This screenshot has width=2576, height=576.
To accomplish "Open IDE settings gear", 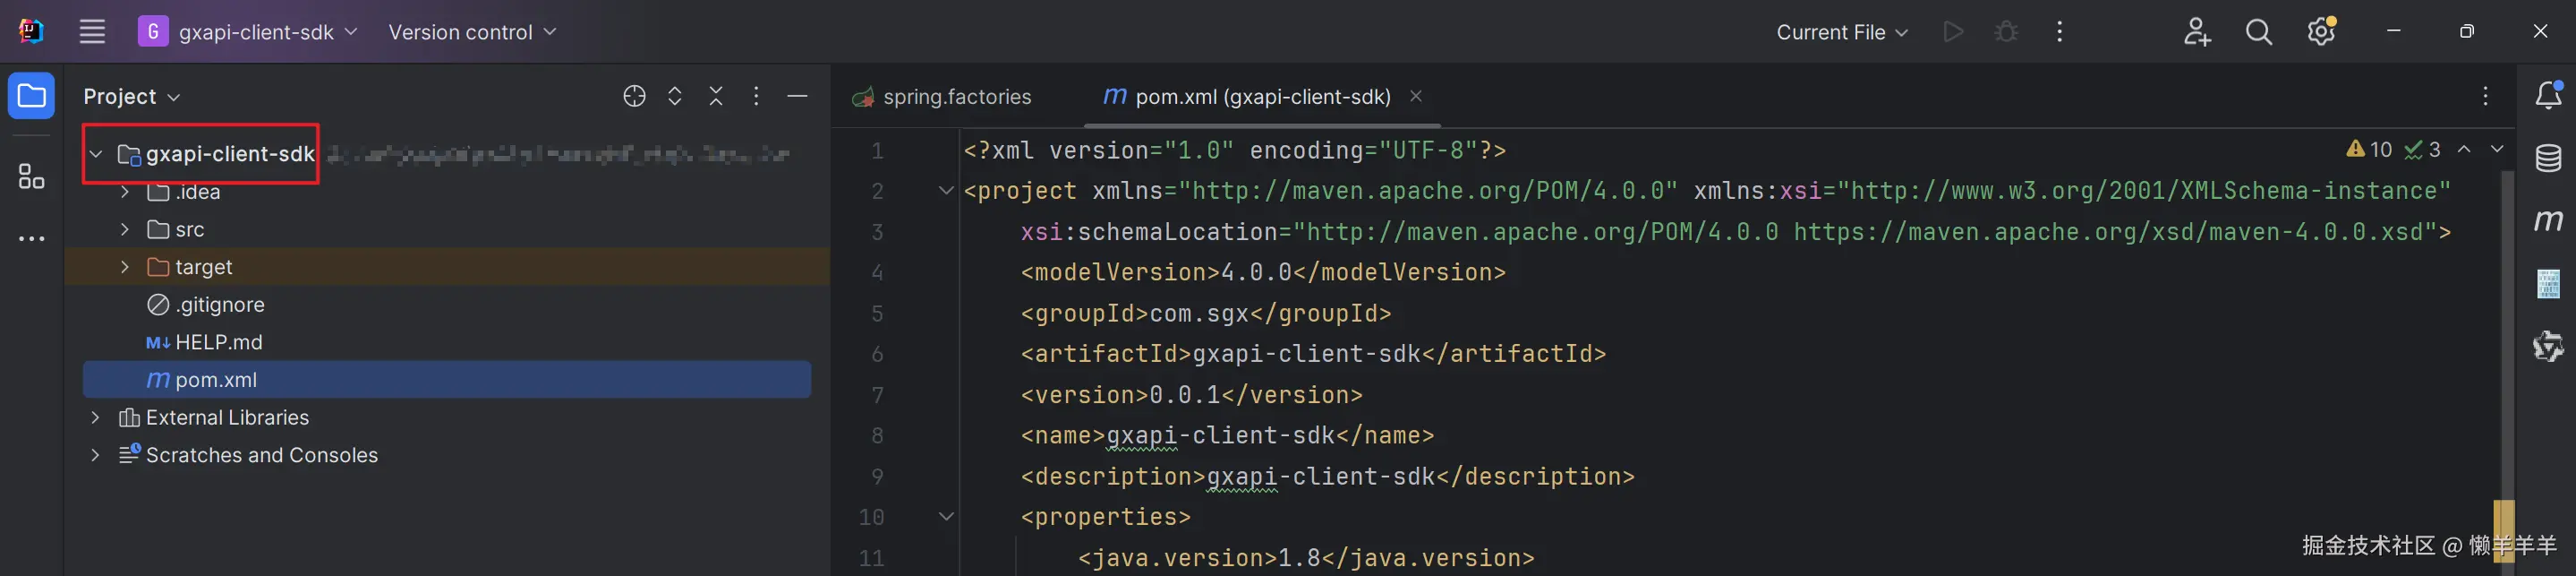I will pyautogui.click(x=2320, y=32).
